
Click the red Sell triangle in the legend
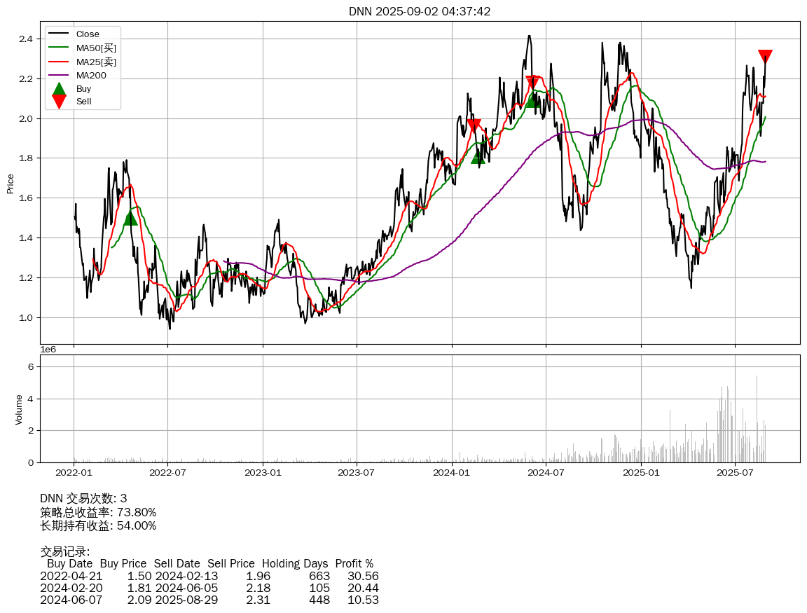point(59,102)
